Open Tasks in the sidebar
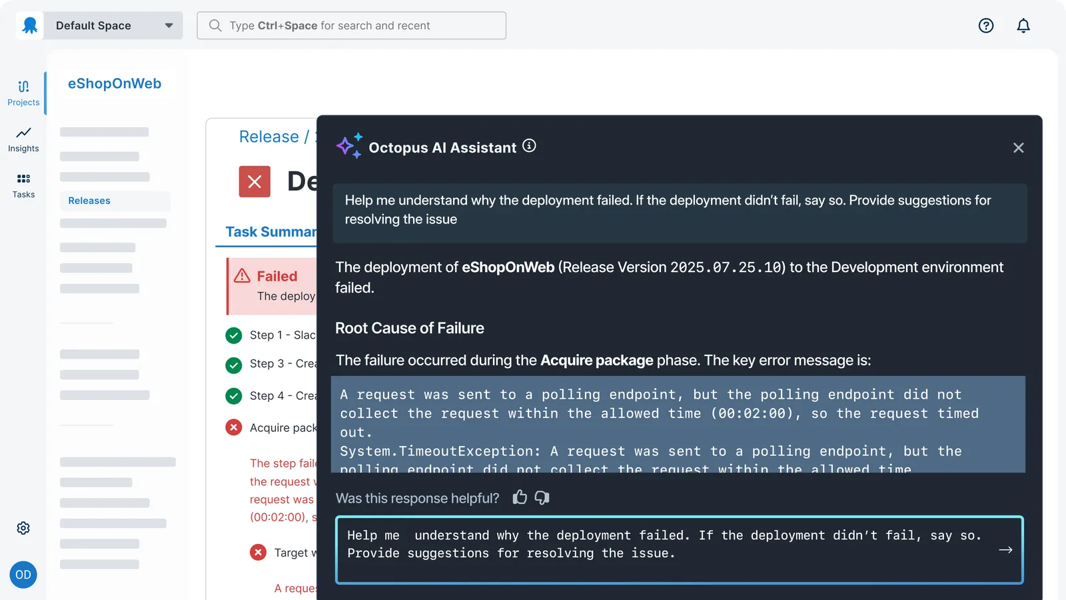The image size is (1066, 600). pyautogui.click(x=23, y=186)
